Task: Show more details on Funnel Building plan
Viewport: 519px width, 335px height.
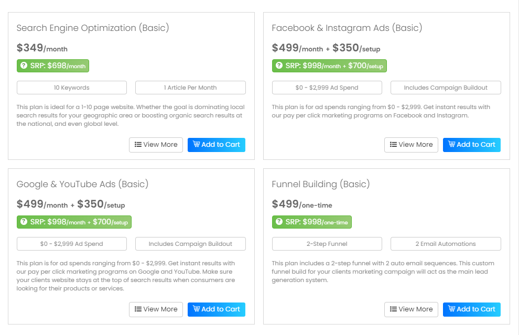Action: [x=411, y=309]
